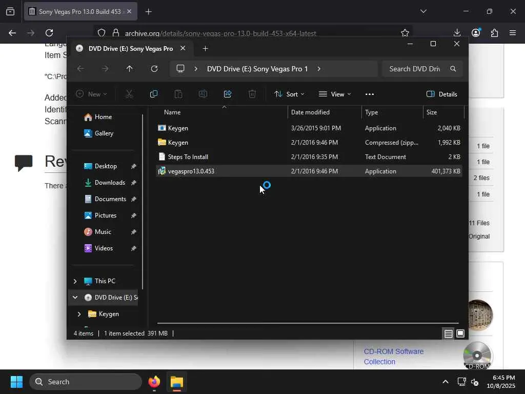The image size is (525, 394).
Task: Go up one folder level in Explorer
Action: pos(130,69)
